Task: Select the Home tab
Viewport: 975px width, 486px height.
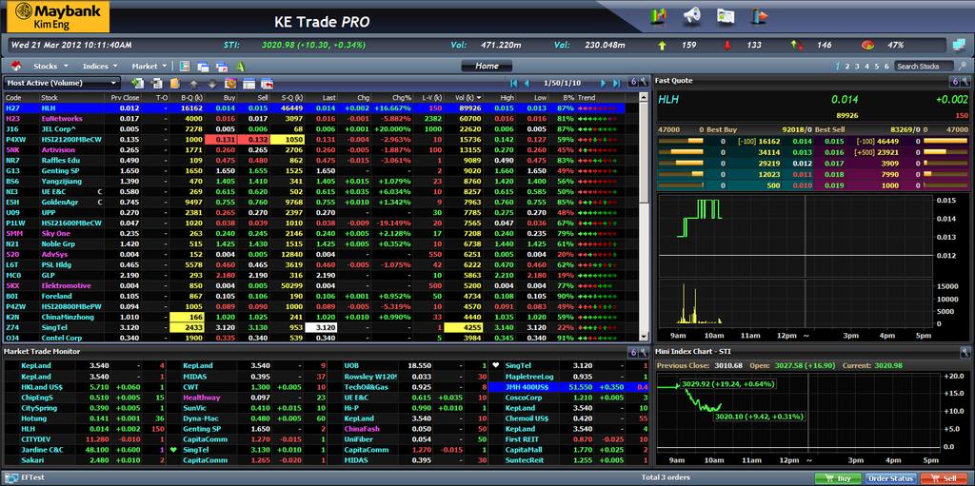Action: click(x=487, y=66)
